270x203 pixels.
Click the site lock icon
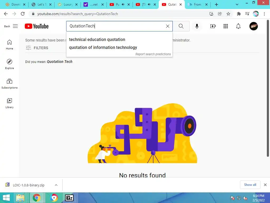coord(33,14)
